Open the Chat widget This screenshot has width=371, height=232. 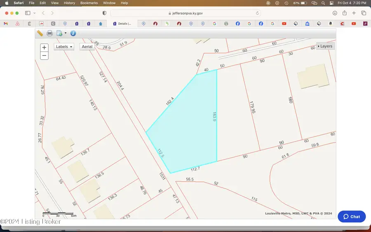click(x=352, y=217)
